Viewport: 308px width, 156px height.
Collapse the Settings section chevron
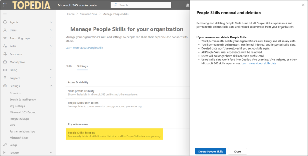click(51, 86)
